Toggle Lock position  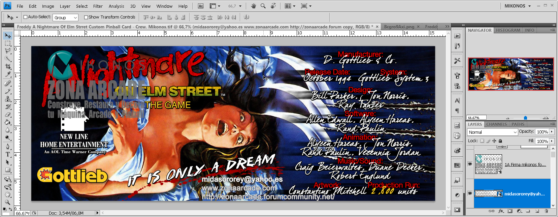[494, 141]
